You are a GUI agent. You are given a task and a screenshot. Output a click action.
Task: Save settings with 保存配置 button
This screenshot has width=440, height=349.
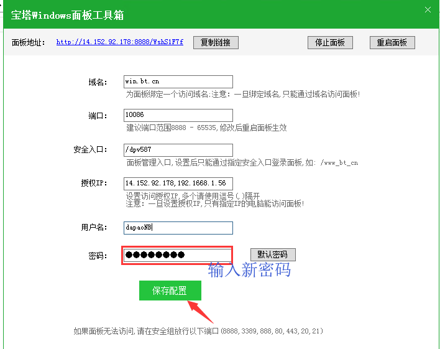tap(170, 291)
